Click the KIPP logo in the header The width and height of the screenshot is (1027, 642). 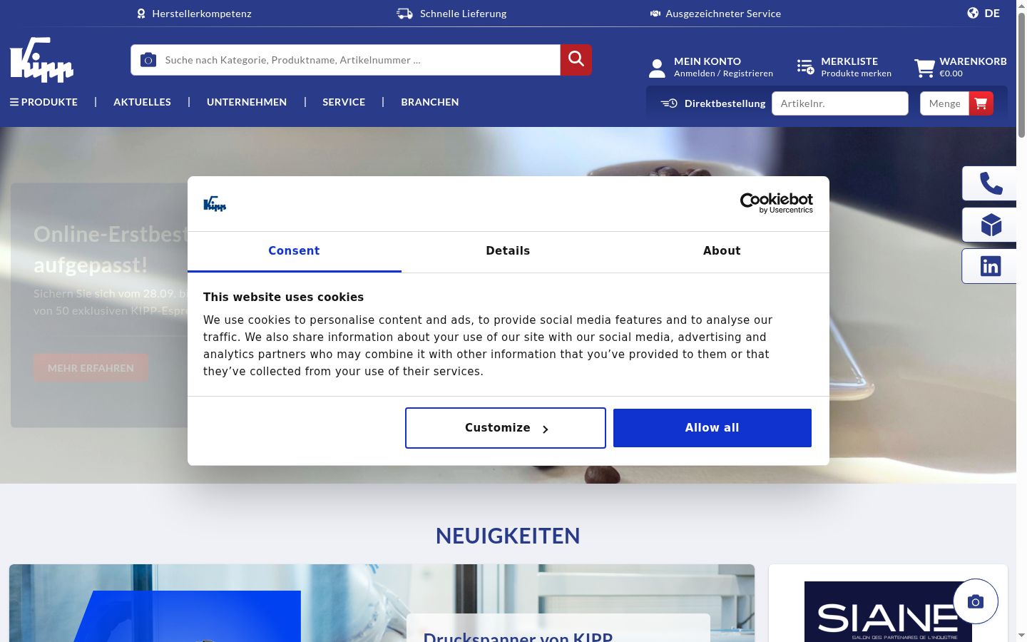point(42,60)
